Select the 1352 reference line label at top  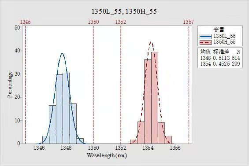pos(121,22)
